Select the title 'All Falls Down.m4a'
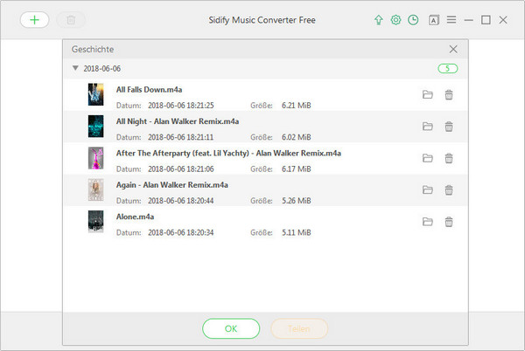Viewport: 525px width, 351px height. coord(149,90)
